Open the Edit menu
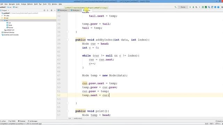Screen dimensions: 223x125 pos(2,4)
